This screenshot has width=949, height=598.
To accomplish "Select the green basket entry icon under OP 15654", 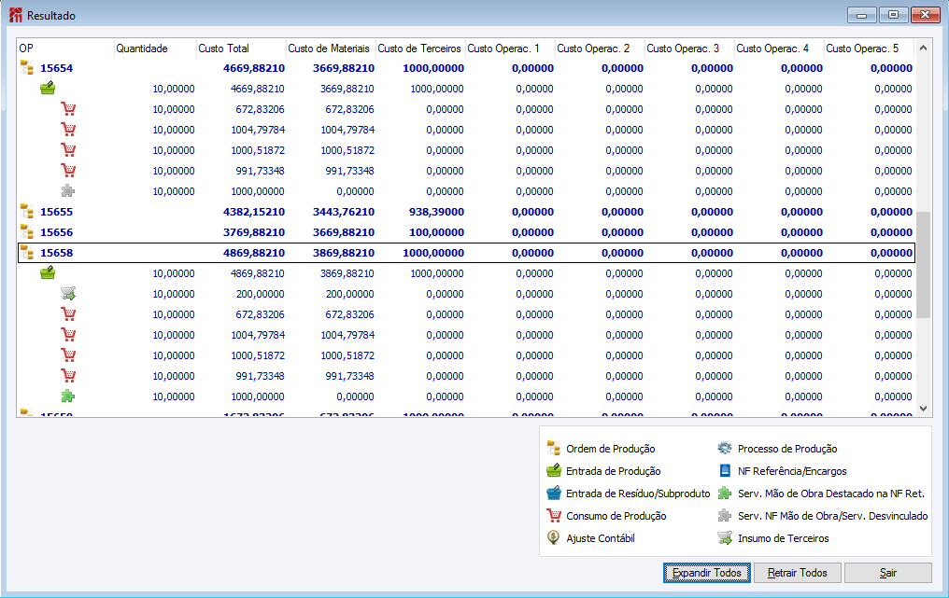I will (48, 89).
